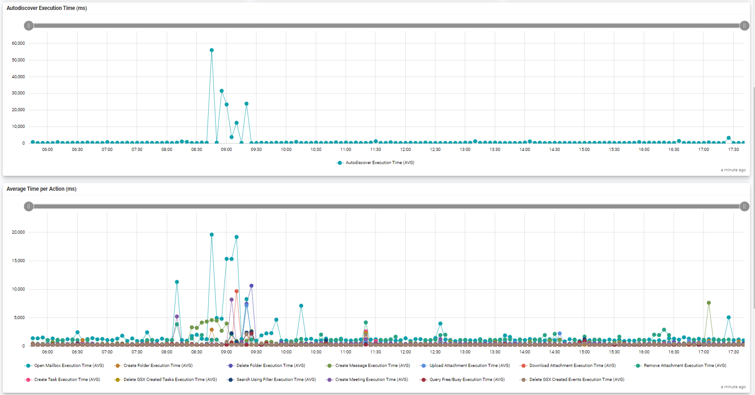Image resolution: width=755 pixels, height=395 pixels.
Task: Toggle Delete GSX Created Events Execution Time legend
Action: [572, 380]
